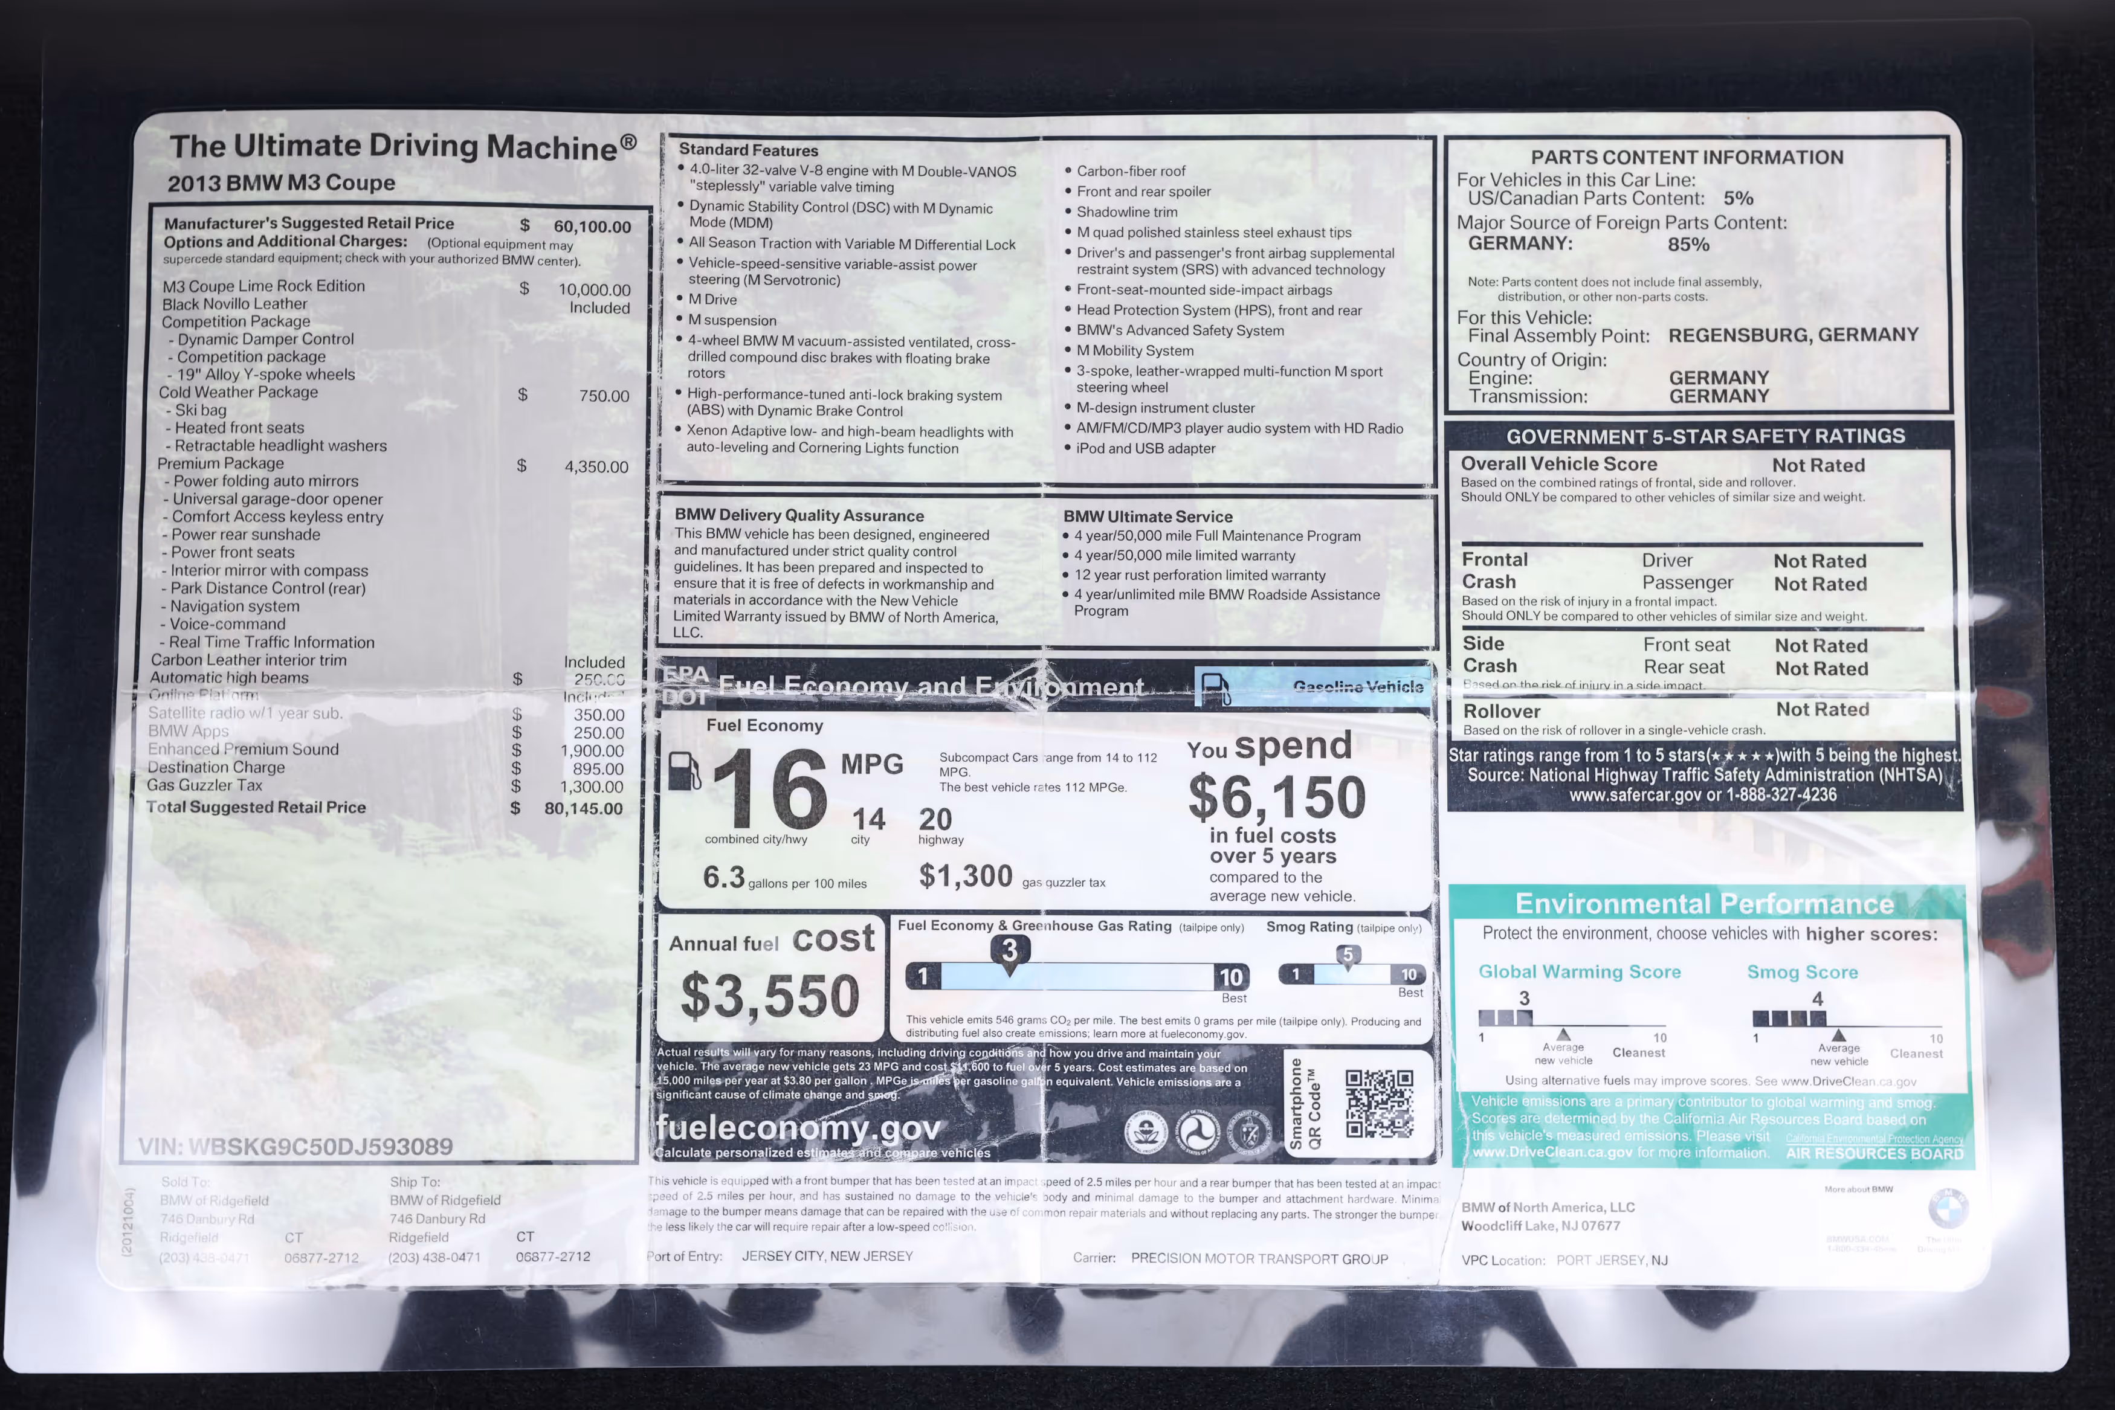This screenshot has height=1410, width=2115.
Task: Click the 1,900.00 Enhanced Premium Sound price
Action: pos(592,751)
